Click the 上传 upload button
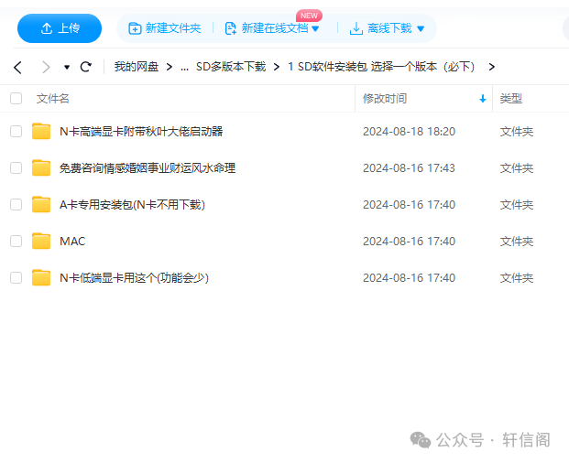This screenshot has height=463, width=569. (60, 28)
